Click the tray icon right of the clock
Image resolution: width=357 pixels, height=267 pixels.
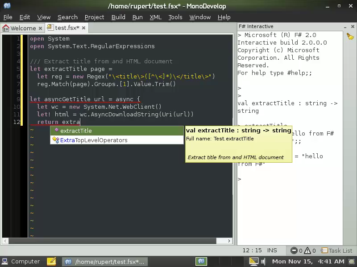coord(352,262)
